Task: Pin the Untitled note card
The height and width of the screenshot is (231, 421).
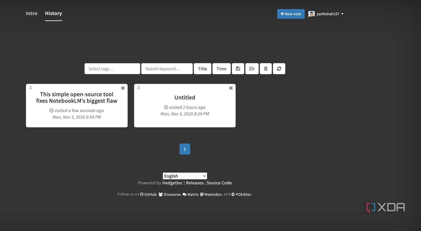Action: point(139,88)
